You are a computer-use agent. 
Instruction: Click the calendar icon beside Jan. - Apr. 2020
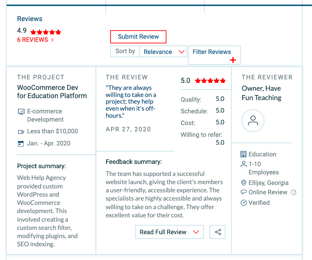pos(21,143)
